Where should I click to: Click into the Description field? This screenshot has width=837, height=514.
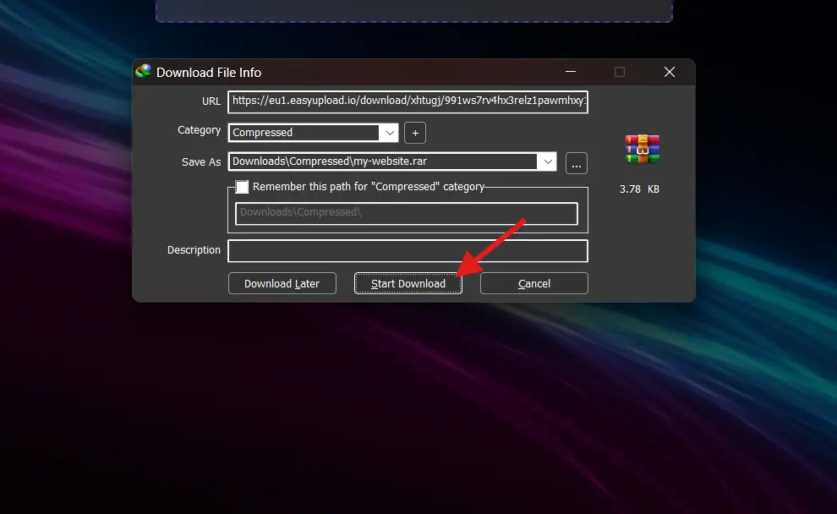tap(408, 251)
